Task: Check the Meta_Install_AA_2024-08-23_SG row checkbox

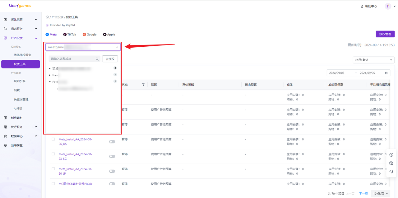Action: [x=53, y=154]
